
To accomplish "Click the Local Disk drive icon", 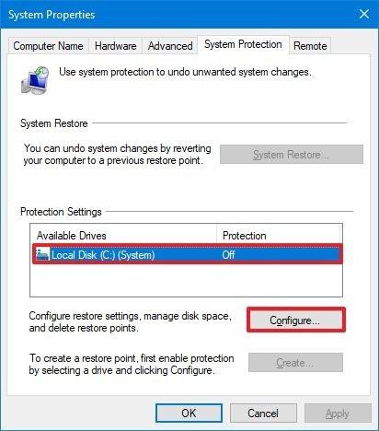I will 42,254.
